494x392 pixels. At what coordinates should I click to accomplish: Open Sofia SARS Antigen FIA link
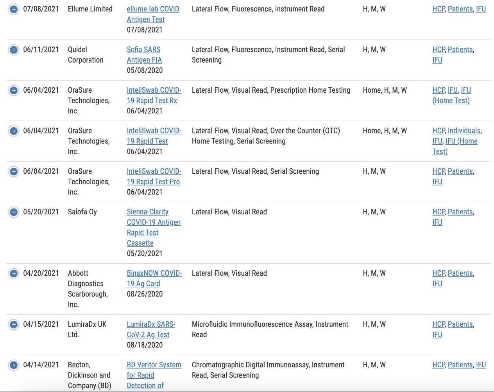pos(144,55)
